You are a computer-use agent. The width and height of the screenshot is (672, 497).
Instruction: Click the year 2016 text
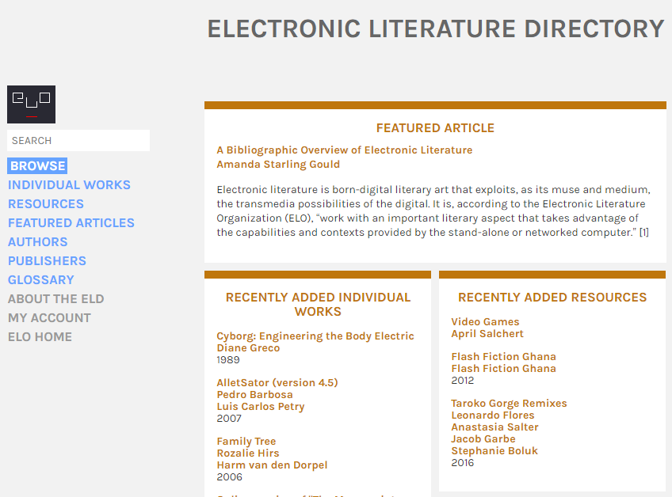[x=463, y=463]
